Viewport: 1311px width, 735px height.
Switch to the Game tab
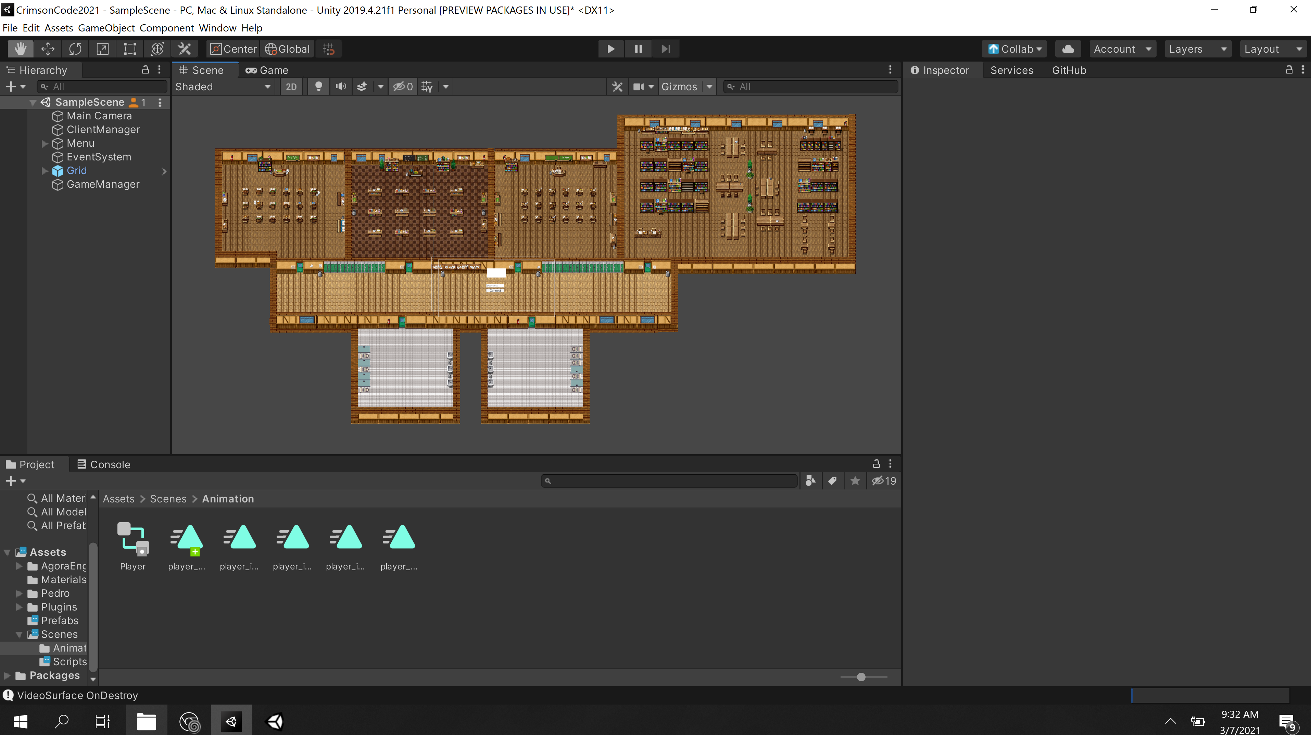(268, 70)
